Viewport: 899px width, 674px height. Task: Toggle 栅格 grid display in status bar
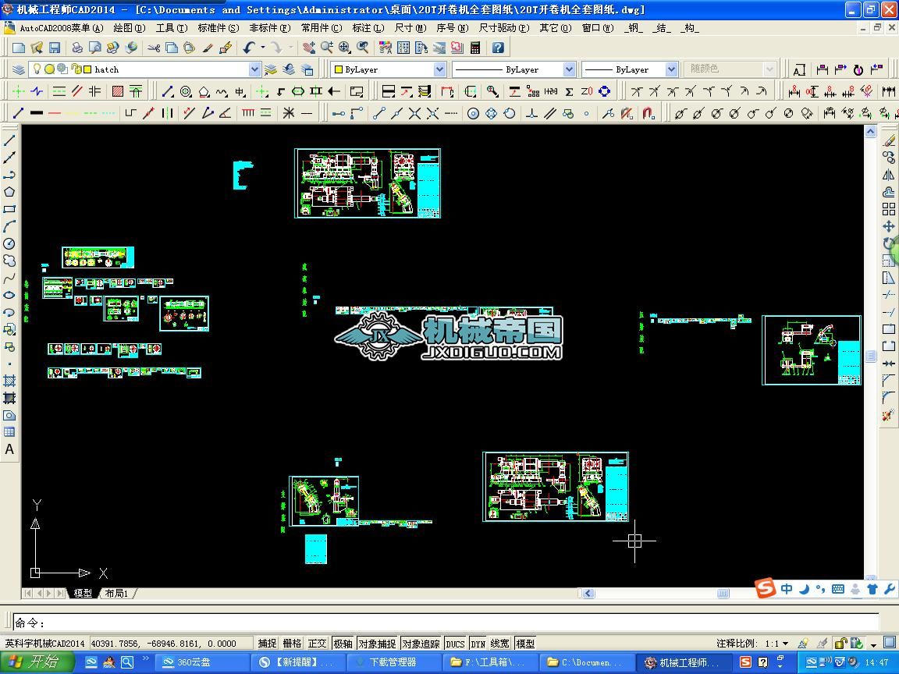point(292,644)
